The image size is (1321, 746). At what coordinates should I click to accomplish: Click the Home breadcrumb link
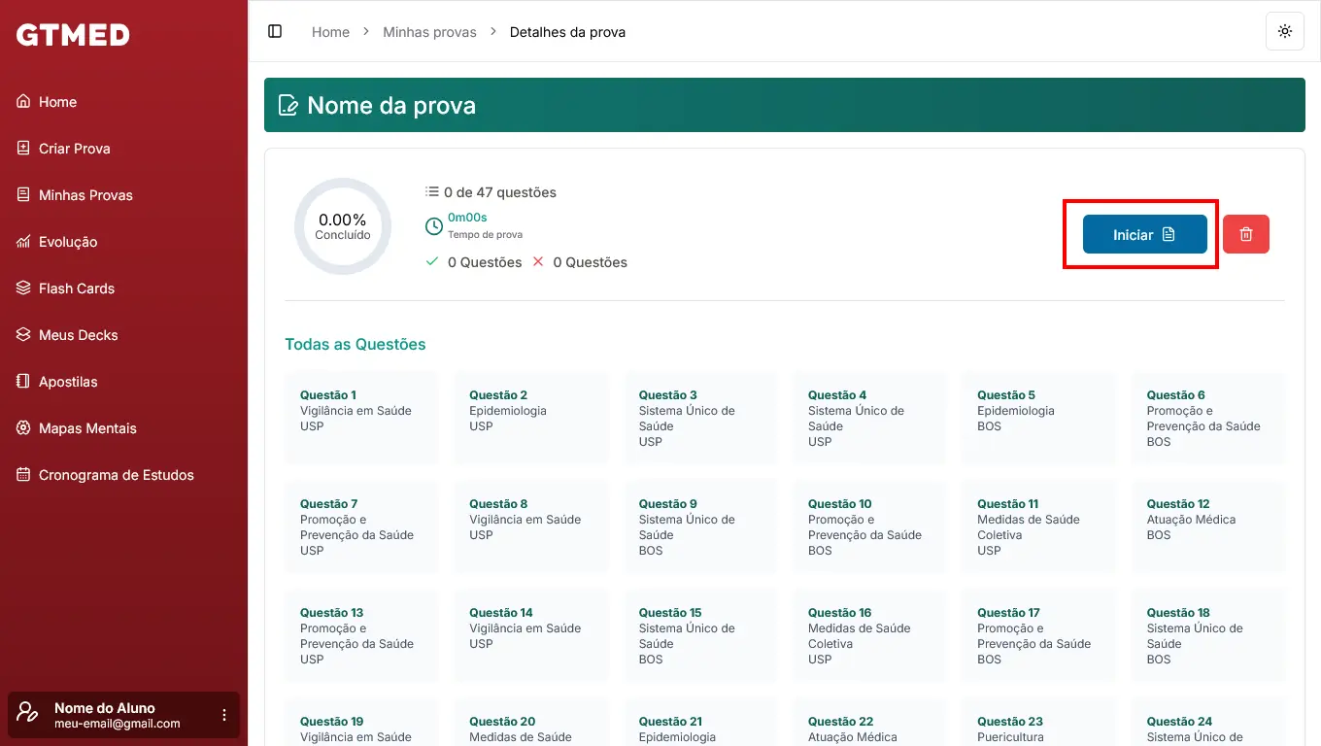pos(330,32)
